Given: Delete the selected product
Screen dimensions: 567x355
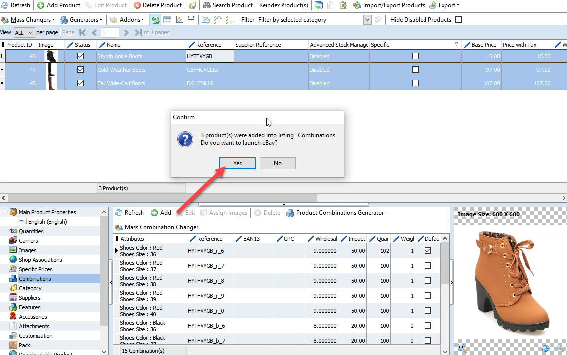Looking at the screenshot, I should (x=157, y=5).
